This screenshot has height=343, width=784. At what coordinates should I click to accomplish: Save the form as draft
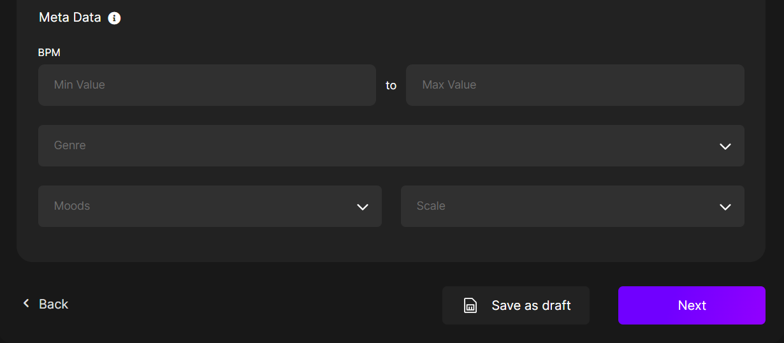(516, 305)
